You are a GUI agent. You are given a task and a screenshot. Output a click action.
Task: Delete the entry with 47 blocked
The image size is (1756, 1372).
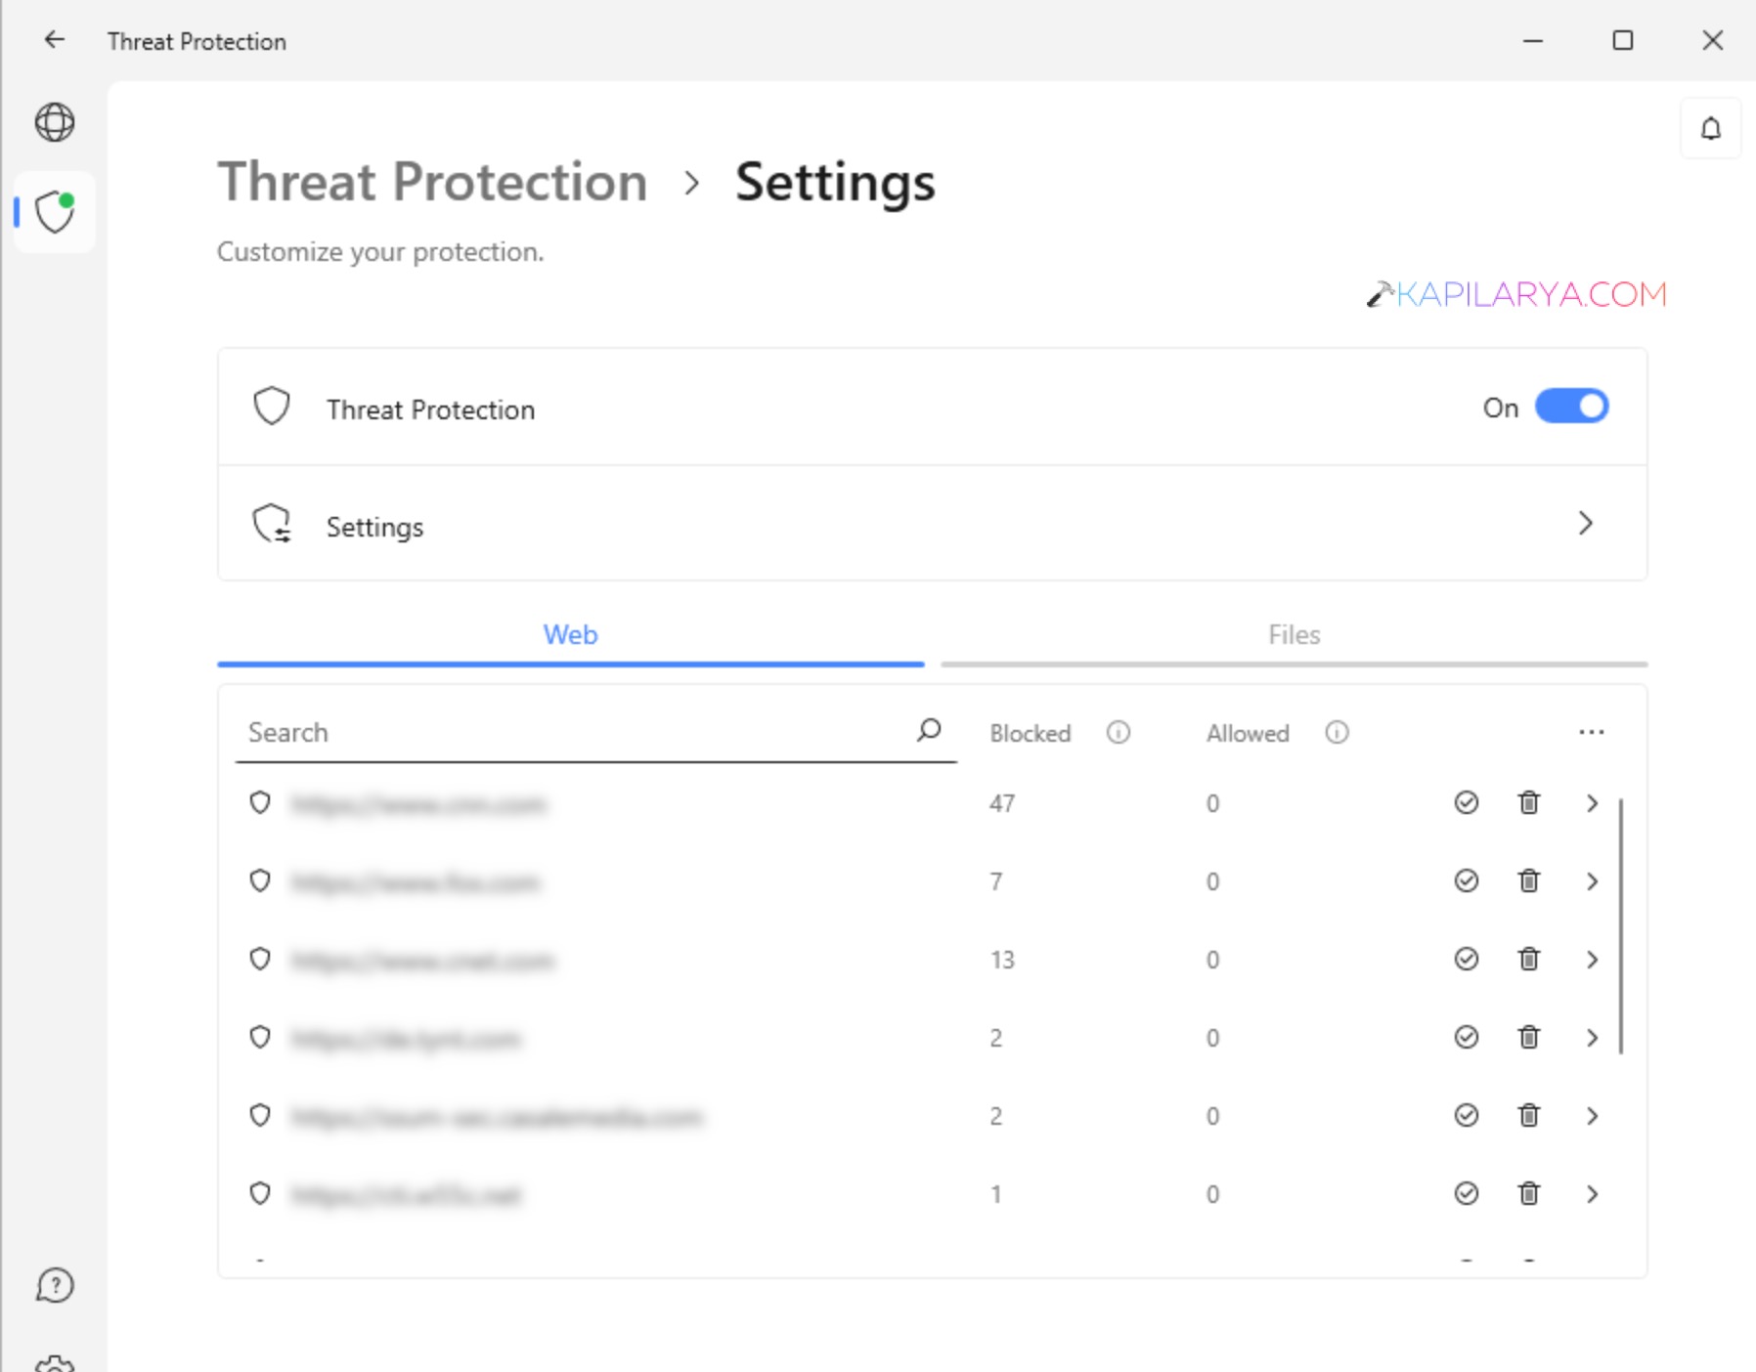click(1529, 802)
